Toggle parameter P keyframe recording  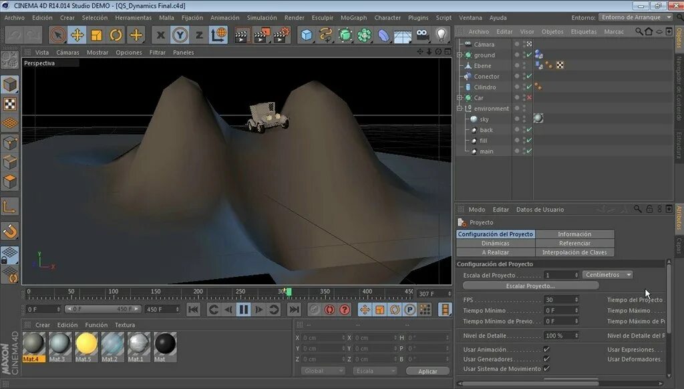click(x=410, y=310)
